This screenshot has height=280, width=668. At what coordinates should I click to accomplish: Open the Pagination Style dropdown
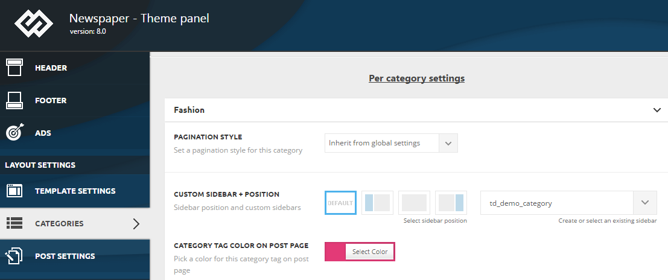(391, 143)
